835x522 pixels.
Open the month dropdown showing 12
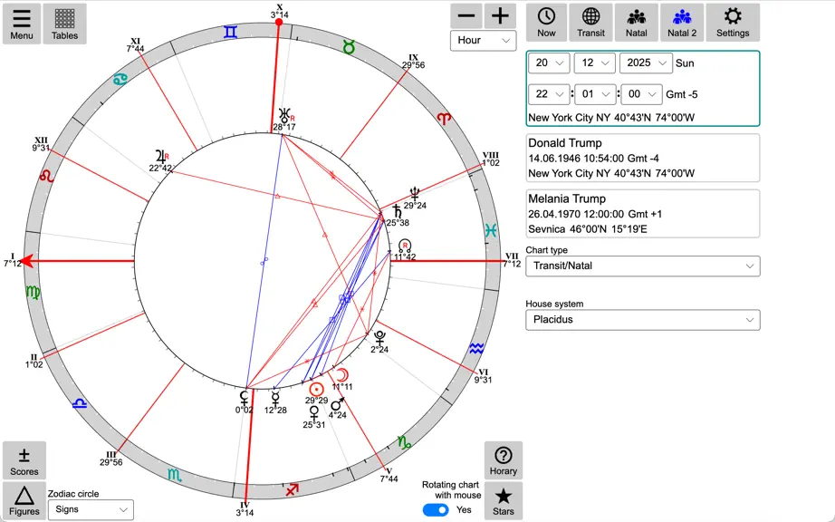pos(594,63)
